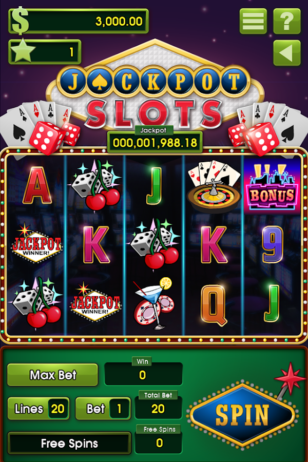
Task: Open the question mark help icon
Action: (287, 21)
